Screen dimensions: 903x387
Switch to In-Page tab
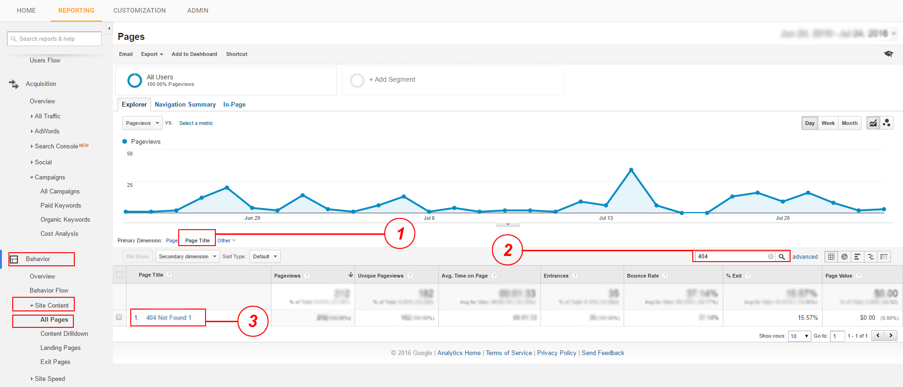point(234,104)
